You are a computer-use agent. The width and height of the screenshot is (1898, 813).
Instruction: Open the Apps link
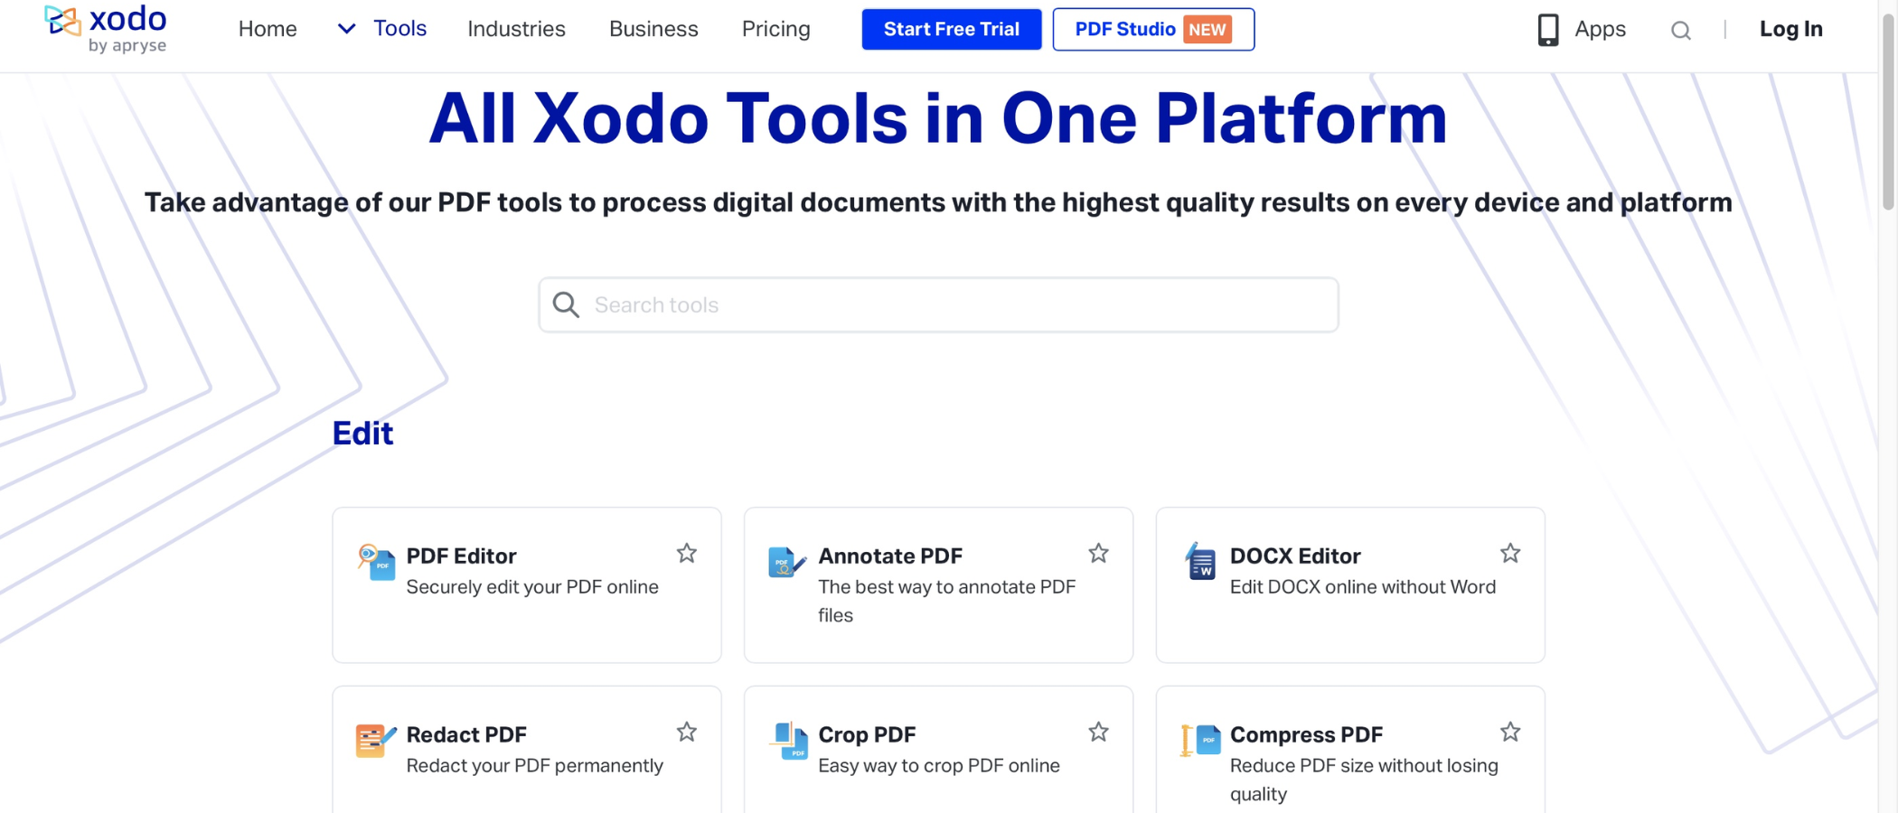[1600, 29]
